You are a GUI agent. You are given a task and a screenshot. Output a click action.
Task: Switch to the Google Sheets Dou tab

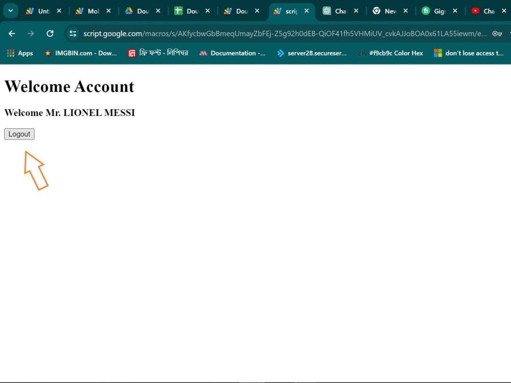pyautogui.click(x=188, y=11)
